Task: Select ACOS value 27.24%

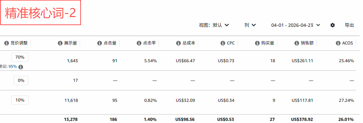Action: pyautogui.click(x=346, y=100)
